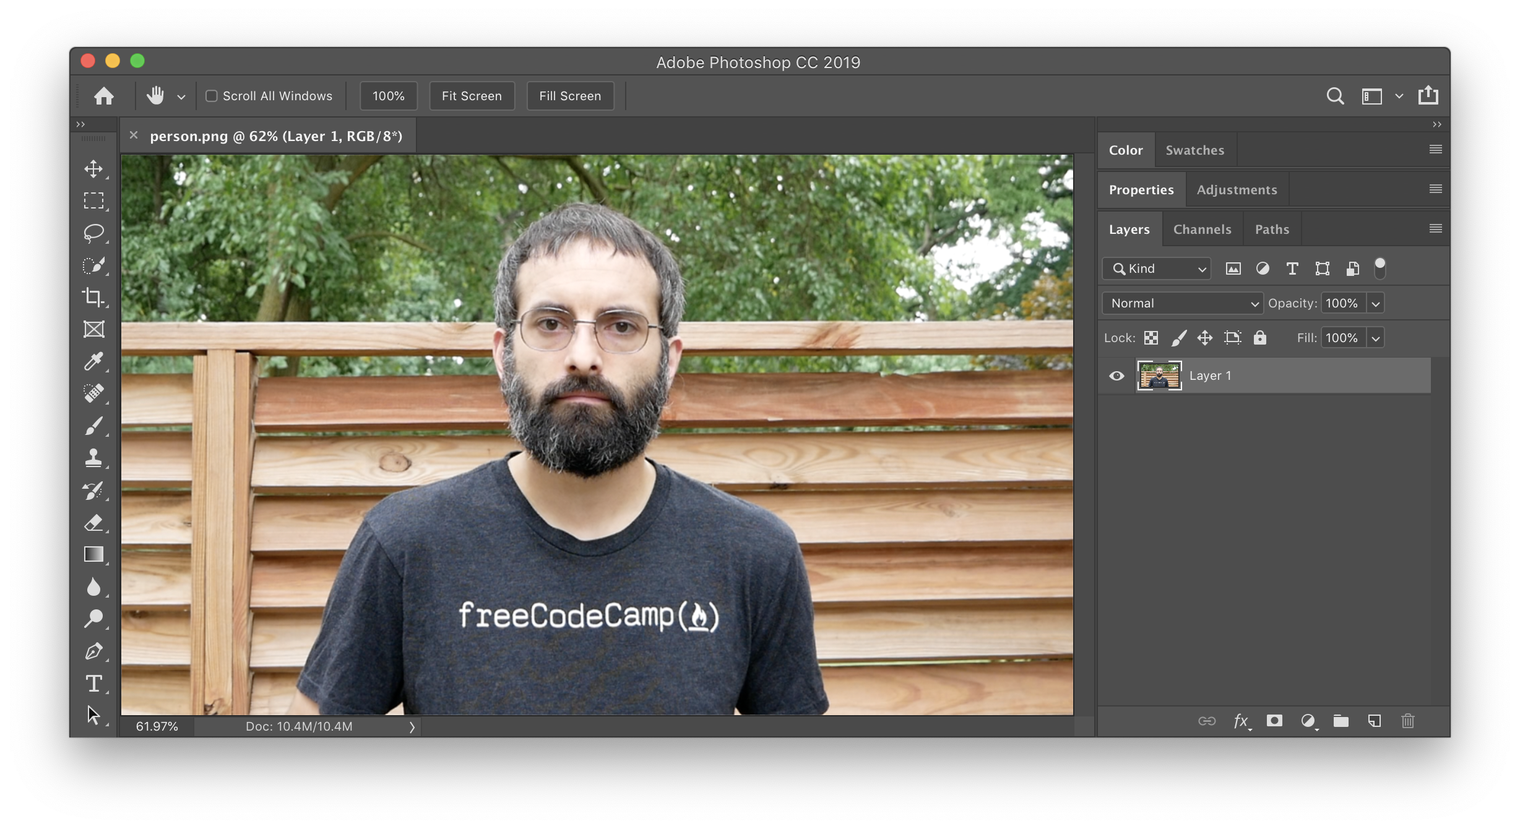Select the Lasso tool
1520x829 pixels.
94,233
